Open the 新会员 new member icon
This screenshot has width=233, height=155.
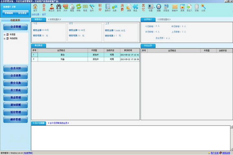point(51,8)
